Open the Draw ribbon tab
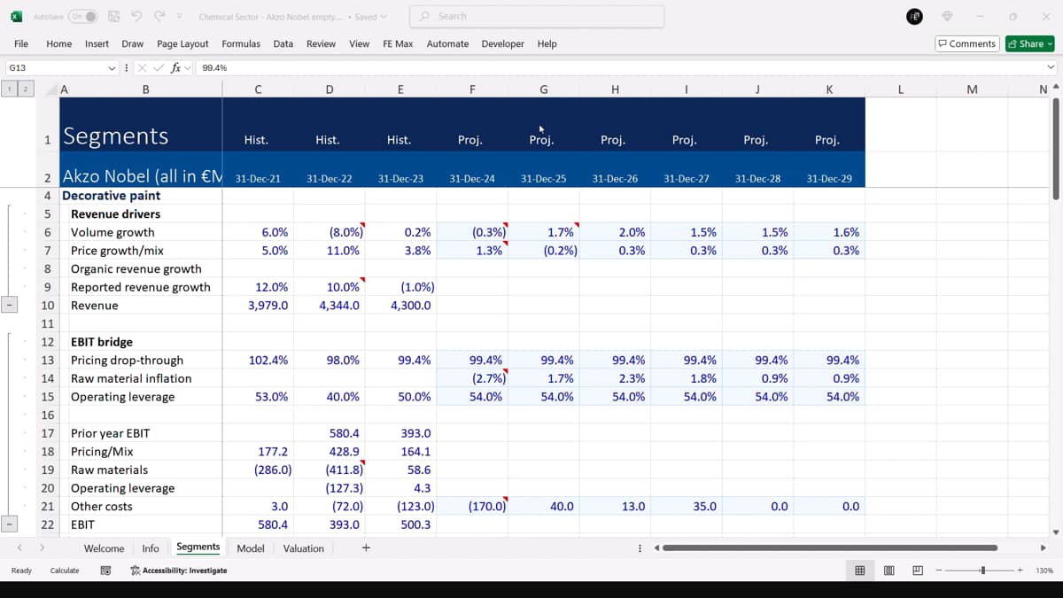 (133, 43)
